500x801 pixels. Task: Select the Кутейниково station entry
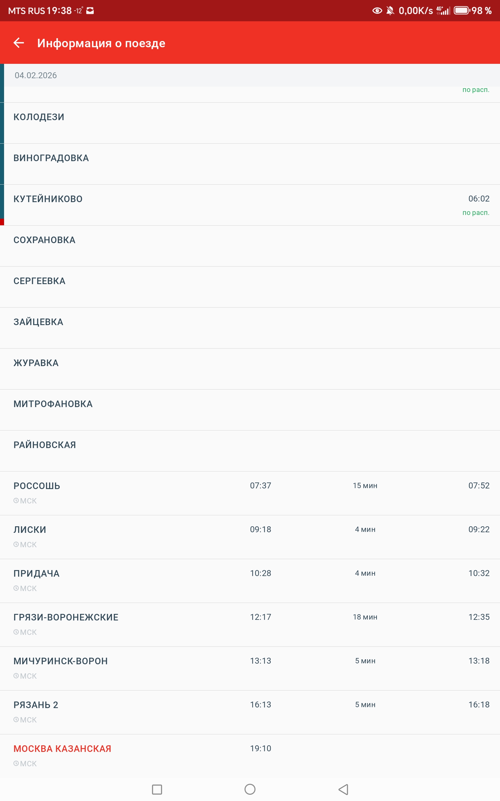point(48,199)
